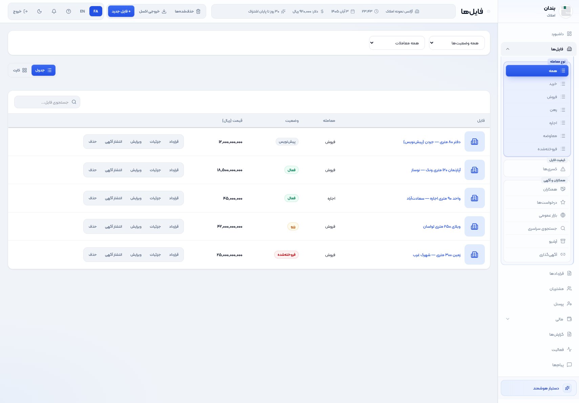Open پیام‌ها messages in sidebar

538,365
